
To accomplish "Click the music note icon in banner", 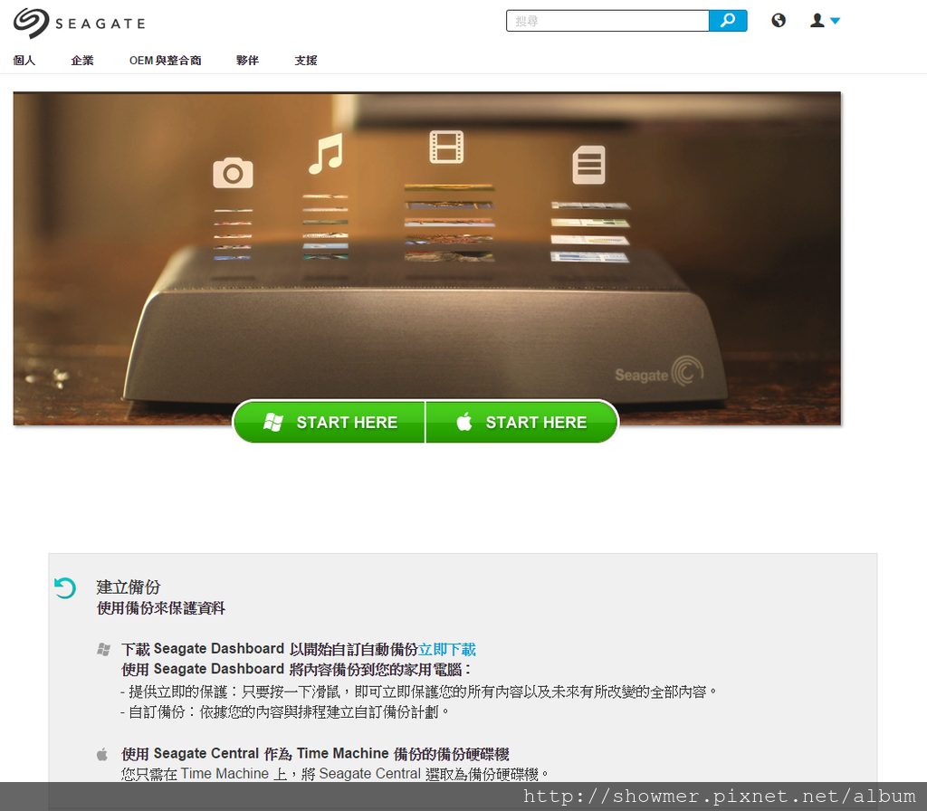I will tap(326, 154).
